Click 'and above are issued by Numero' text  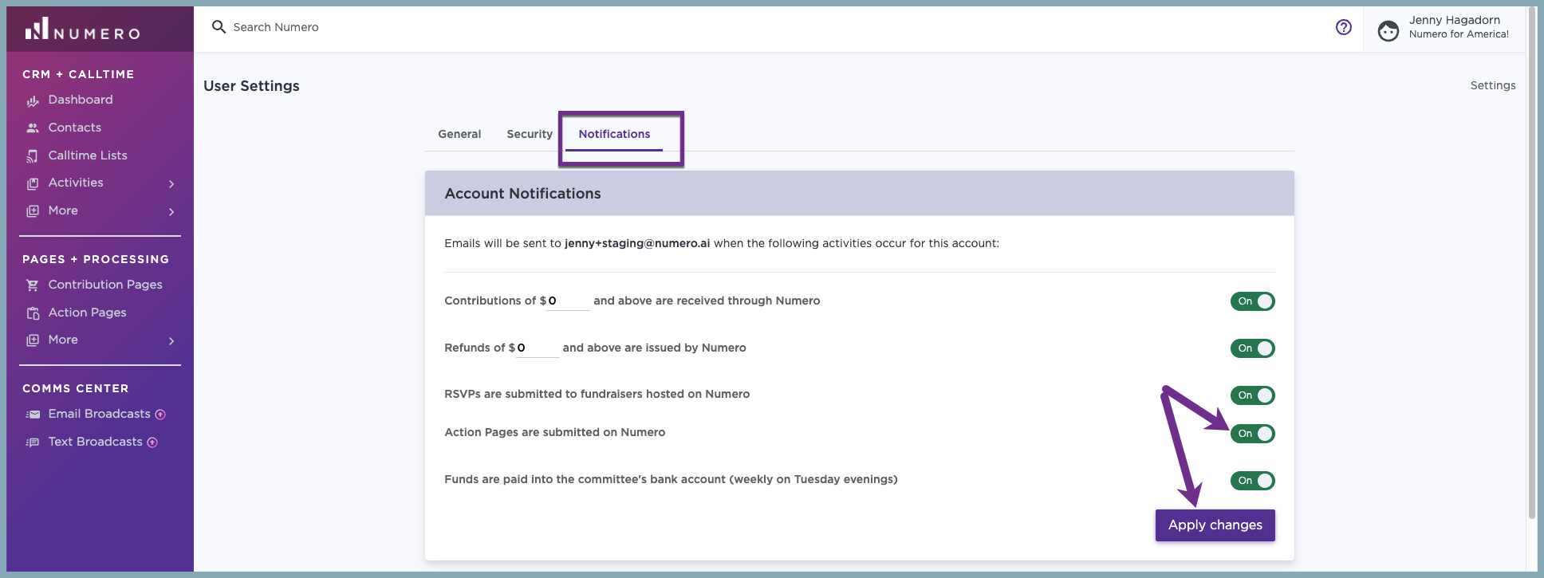655,348
